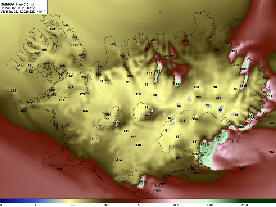The height and width of the screenshot is (207, 276).
Task: Click the map value '381'
Action: pos(211,38)
